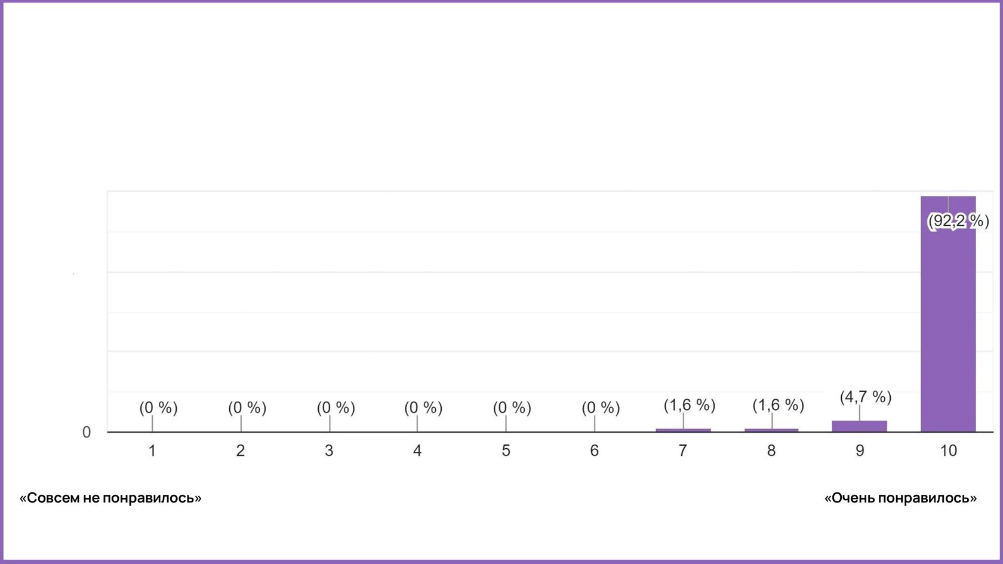
Task: Click the "(1,6 %)" label above rating 7
Action: (x=690, y=405)
